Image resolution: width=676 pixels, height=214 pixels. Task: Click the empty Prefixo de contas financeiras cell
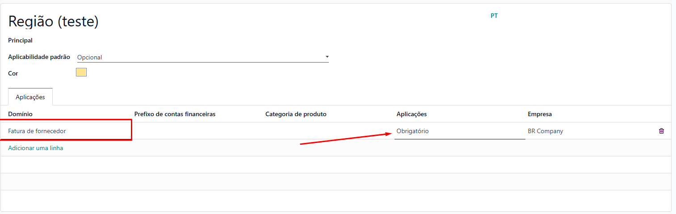coord(197,131)
